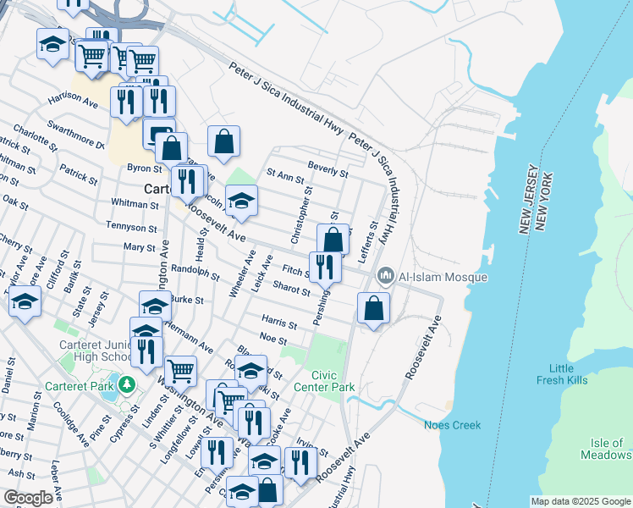Open the Google logo link
Viewport: 633px width, 508px height.
pyautogui.click(x=29, y=498)
